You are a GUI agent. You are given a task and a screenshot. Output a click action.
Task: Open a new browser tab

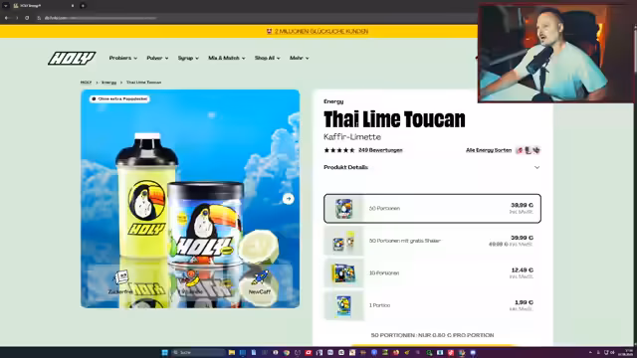click(83, 6)
